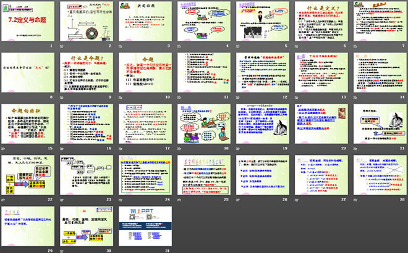Select slide 16 thumbnail
This screenshot has height=253, width=408.
[x=87, y=124]
